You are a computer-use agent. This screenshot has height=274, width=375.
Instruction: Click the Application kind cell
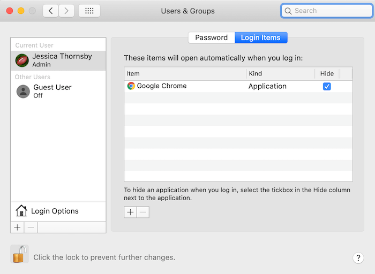point(267,86)
